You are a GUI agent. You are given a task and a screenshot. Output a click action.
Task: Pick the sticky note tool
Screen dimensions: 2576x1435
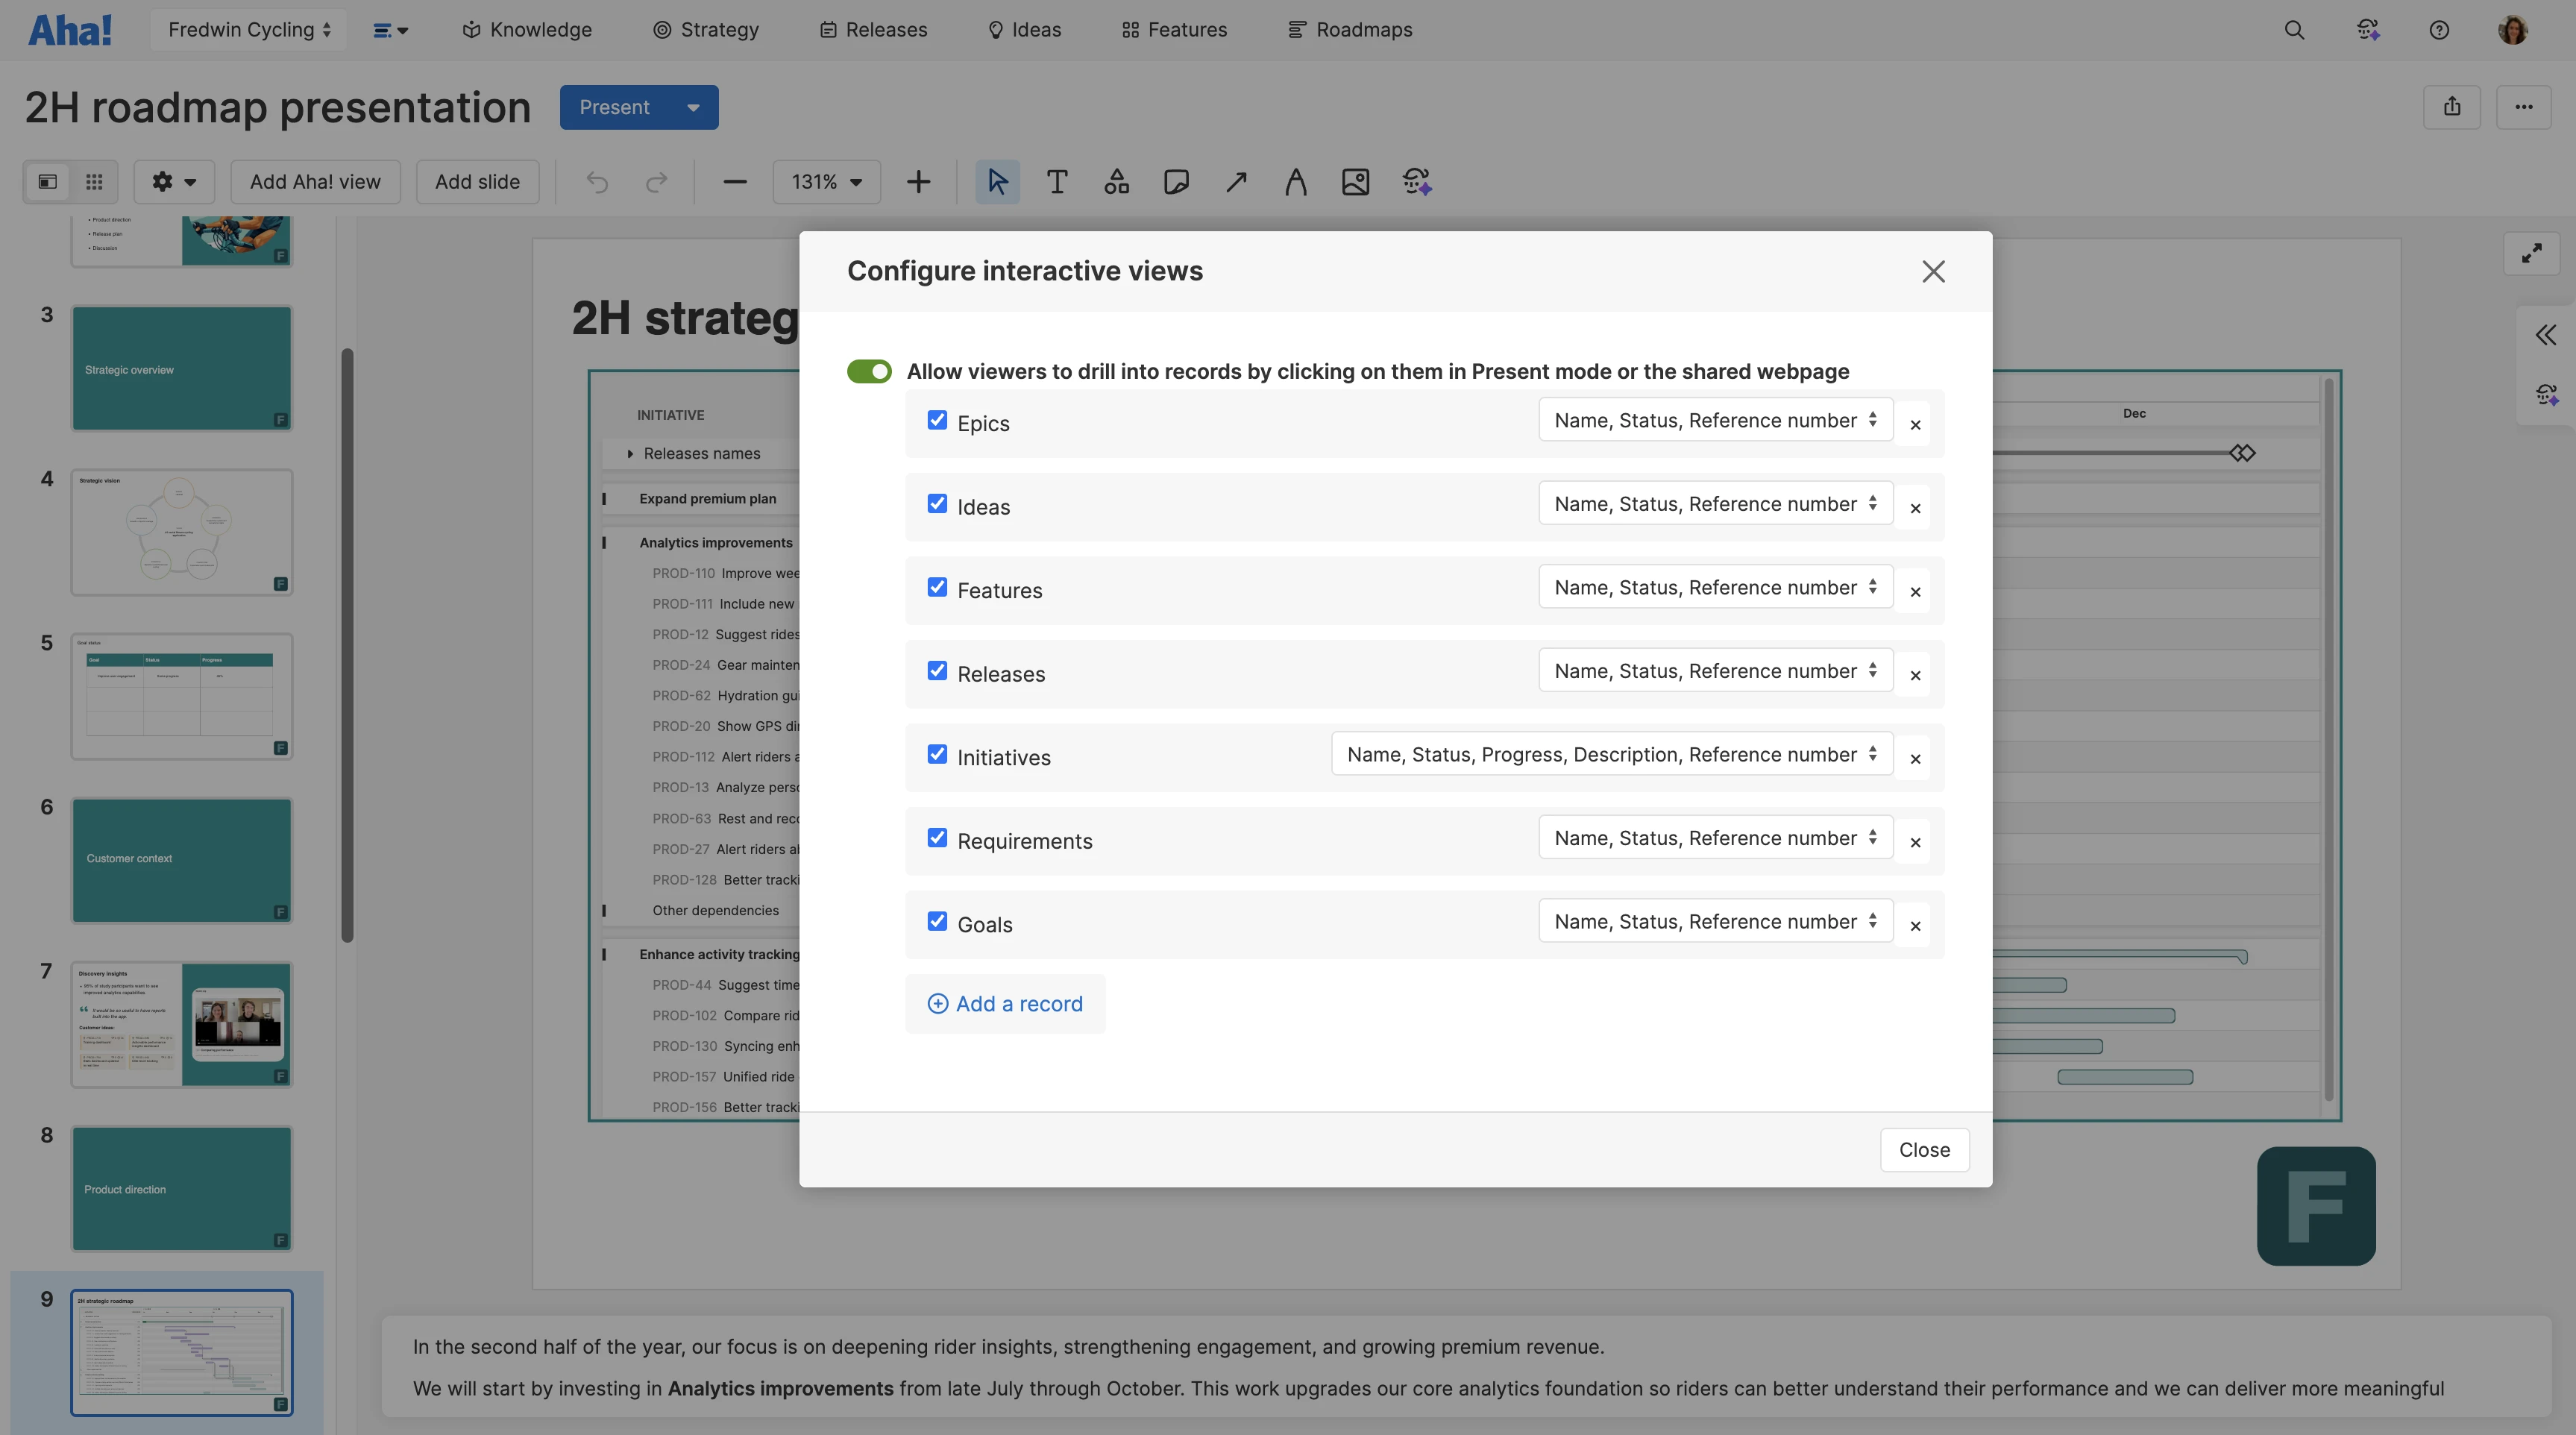pyautogui.click(x=1176, y=182)
